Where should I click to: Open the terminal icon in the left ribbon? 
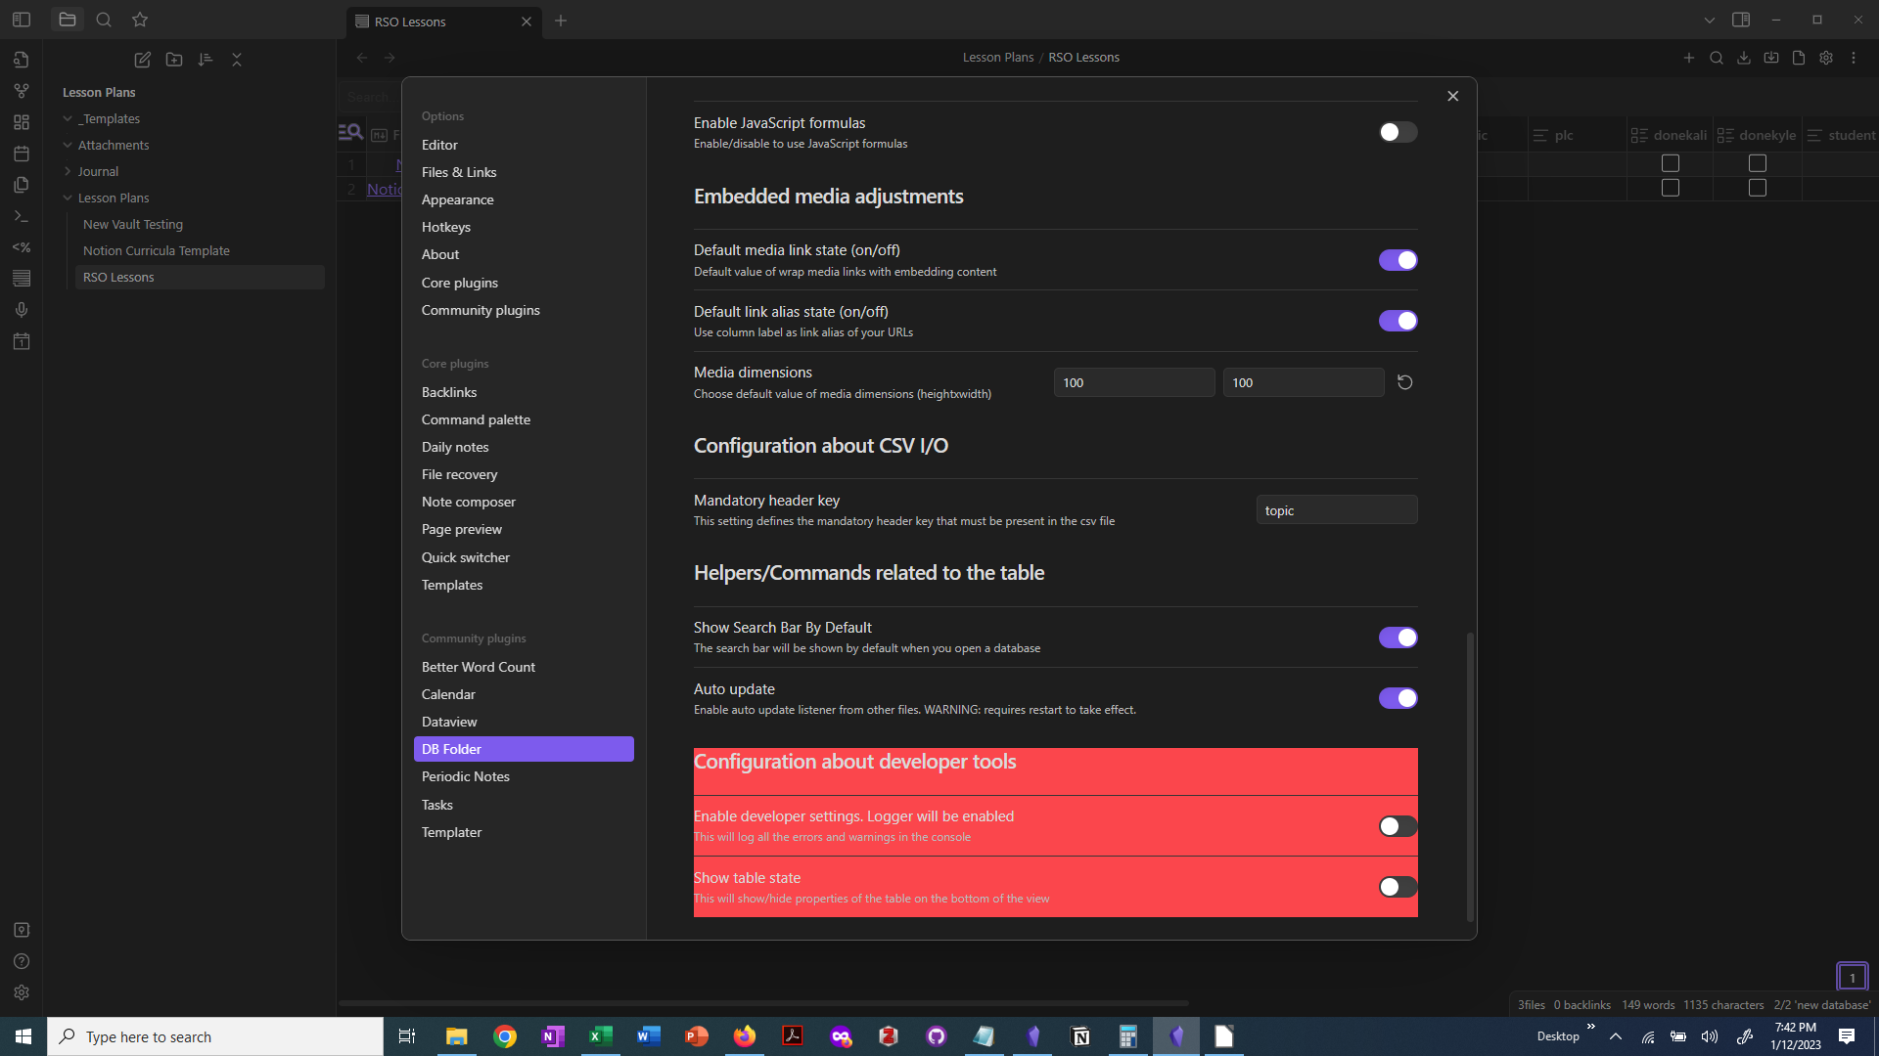pos(22,216)
